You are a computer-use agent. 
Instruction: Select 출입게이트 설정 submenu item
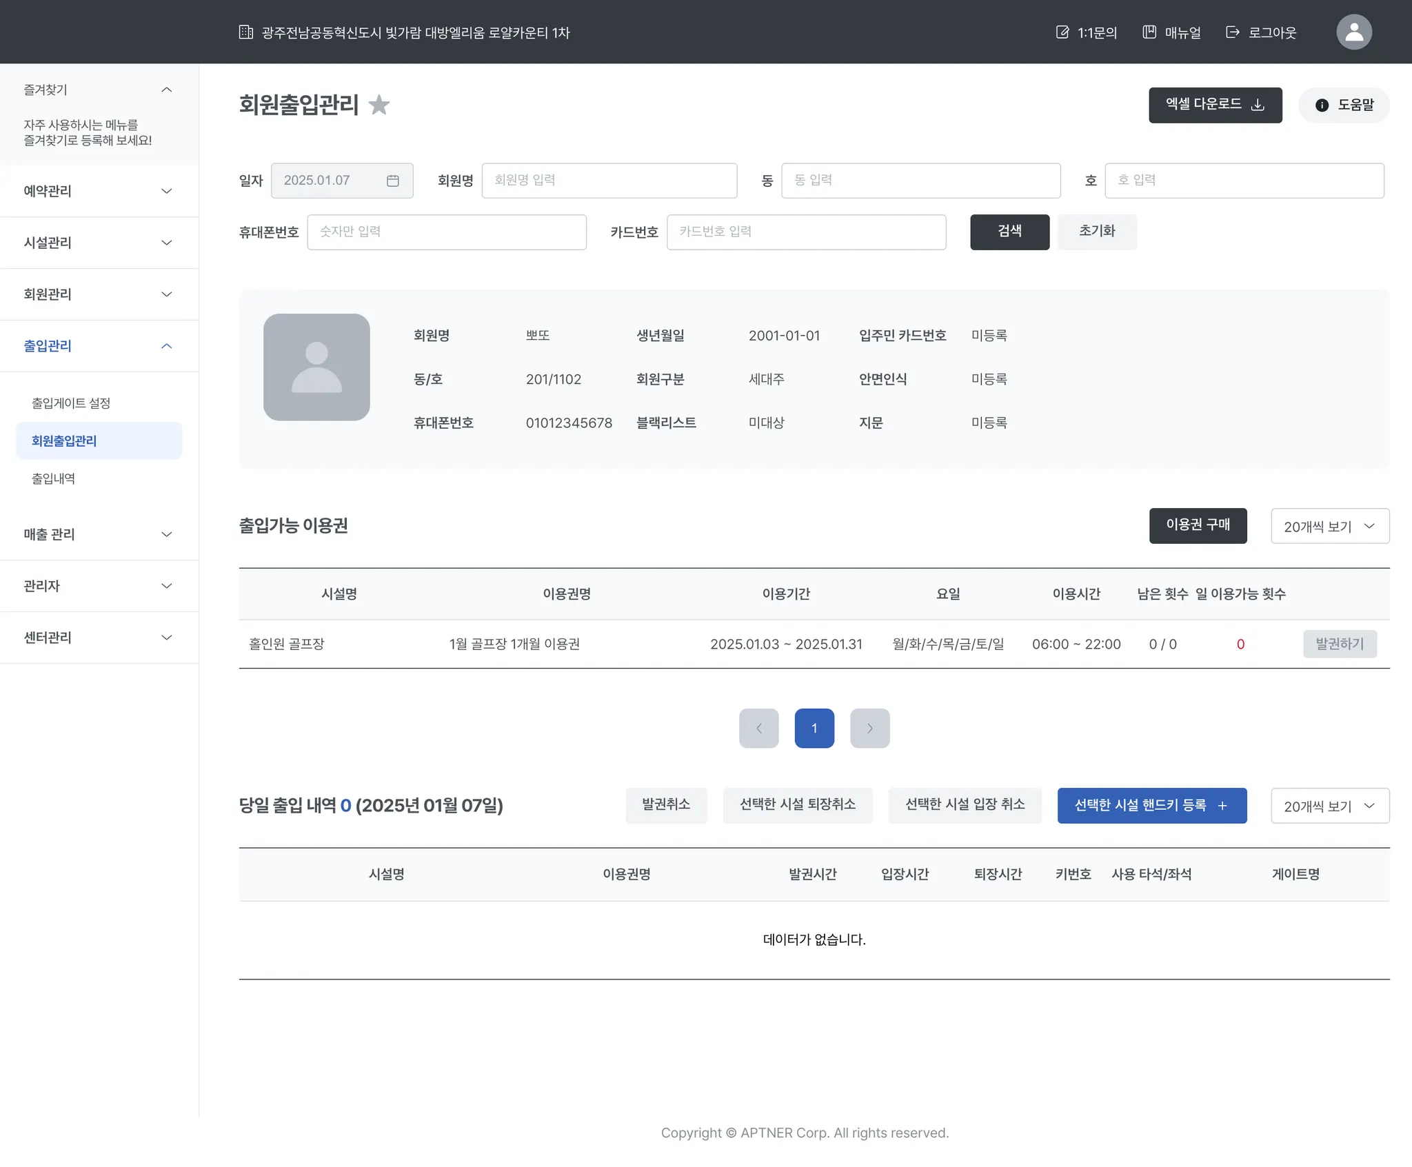[71, 403]
